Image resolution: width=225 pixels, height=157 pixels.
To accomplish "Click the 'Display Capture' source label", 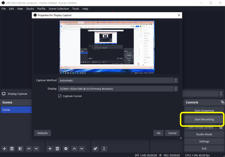I will pyautogui.click(x=18, y=94).
